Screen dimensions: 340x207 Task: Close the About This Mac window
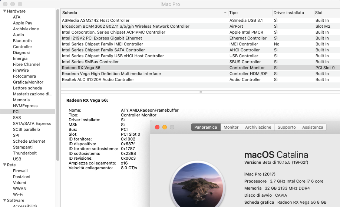click(157, 127)
